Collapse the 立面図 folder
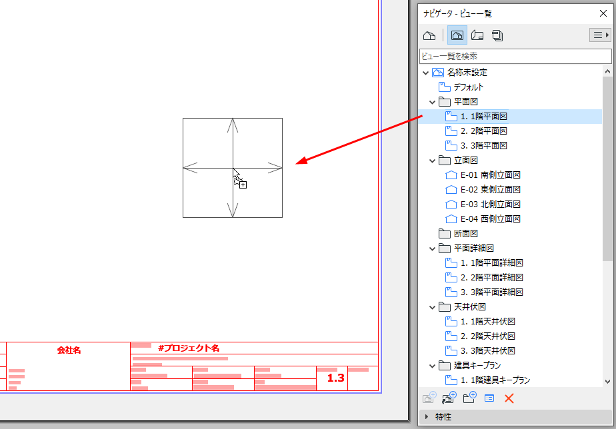 click(x=432, y=160)
